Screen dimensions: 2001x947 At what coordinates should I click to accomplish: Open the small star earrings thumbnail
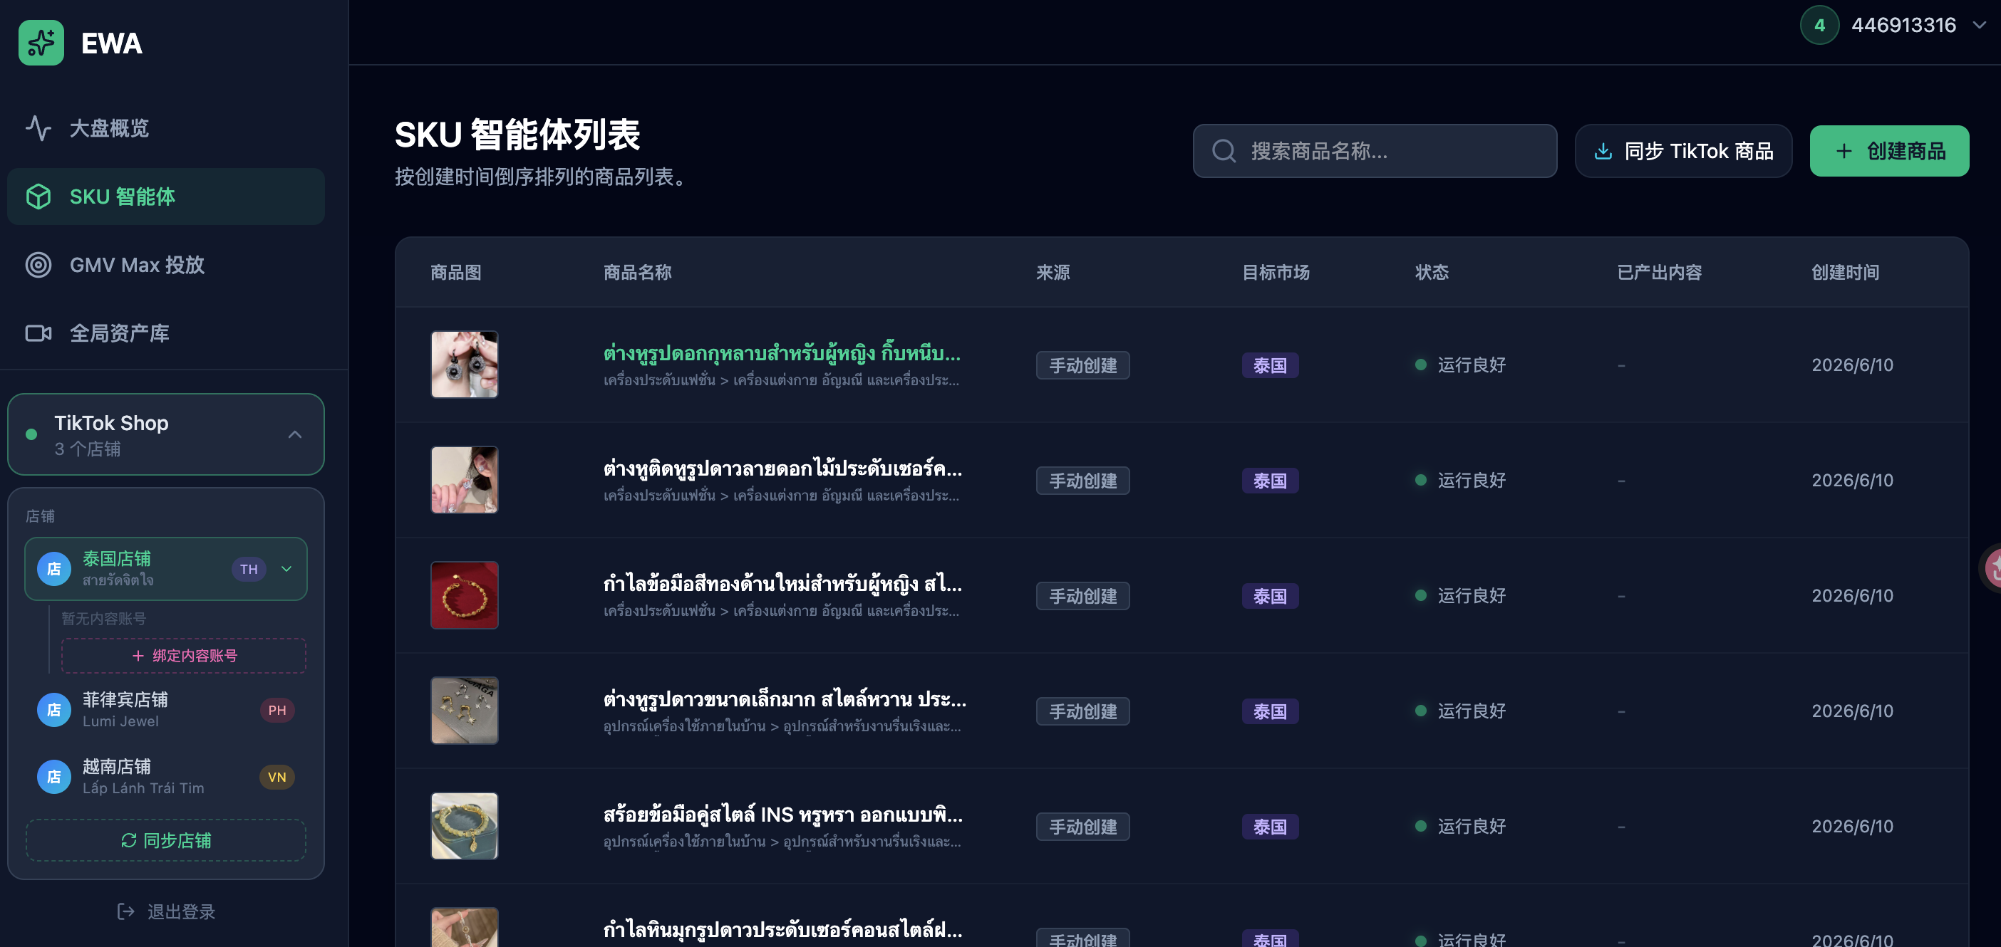click(x=465, y=711)
